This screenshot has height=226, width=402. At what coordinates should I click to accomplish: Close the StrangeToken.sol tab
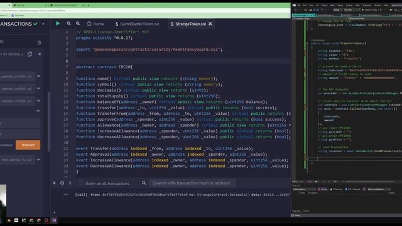coord(210,24)
